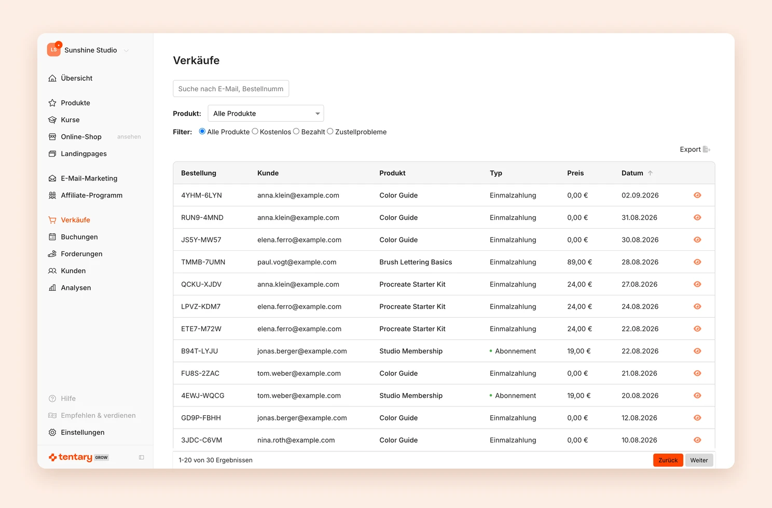Click the 1-20 von 30 Ergebnissen text

click(215, 460)
